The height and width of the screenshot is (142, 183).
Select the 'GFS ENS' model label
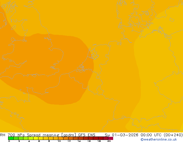pos(87,135)
